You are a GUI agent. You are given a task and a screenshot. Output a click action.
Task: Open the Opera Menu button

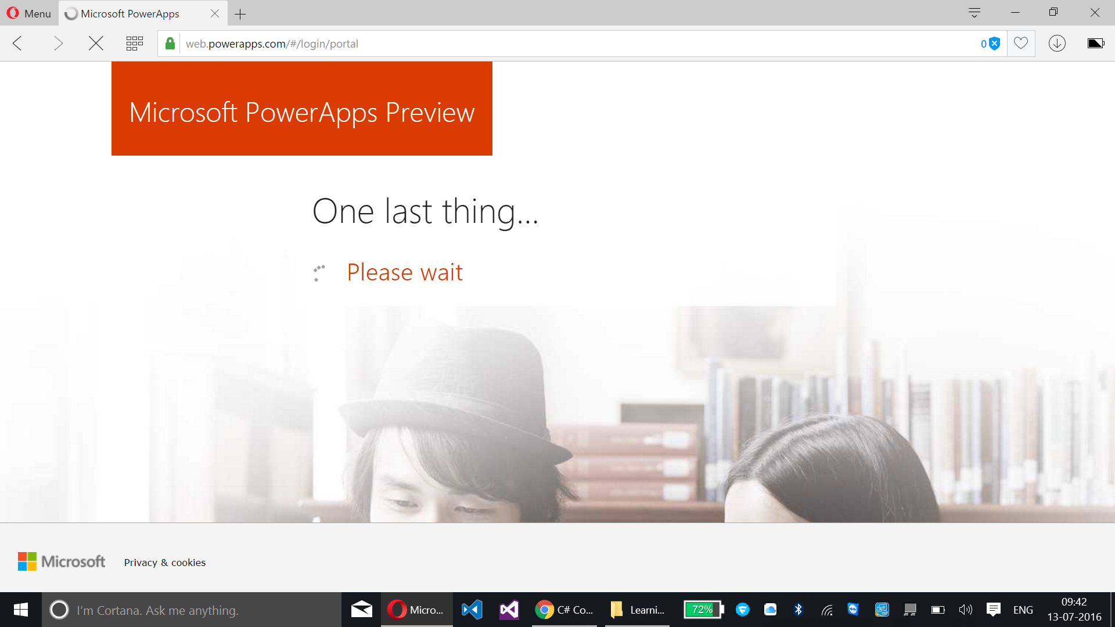tap(28, 13)
